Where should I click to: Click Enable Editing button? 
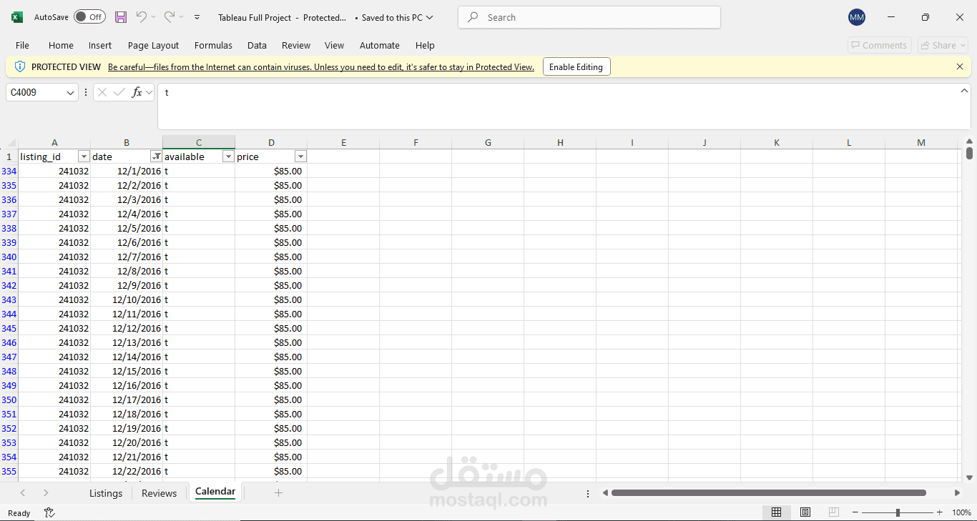576,67
